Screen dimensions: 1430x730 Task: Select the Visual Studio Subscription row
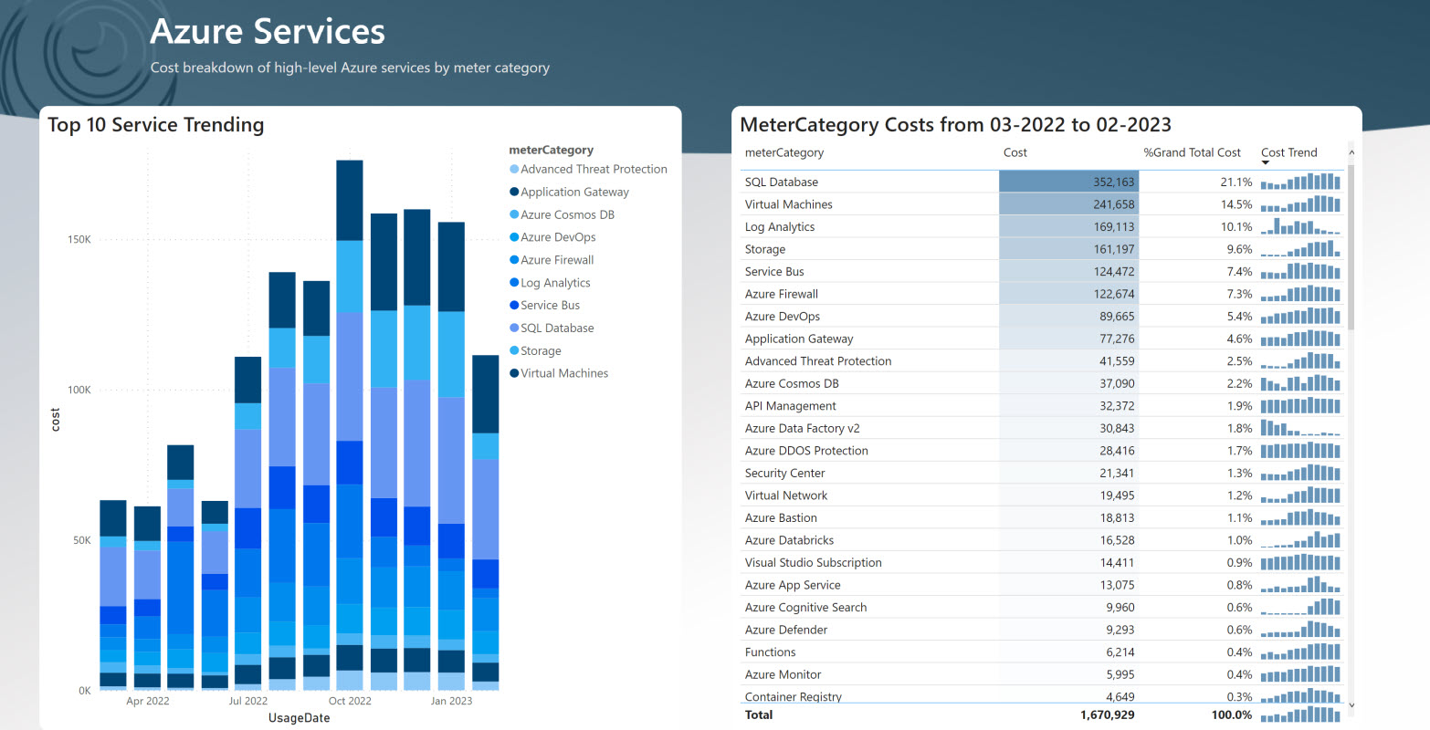coord(1042,563)
